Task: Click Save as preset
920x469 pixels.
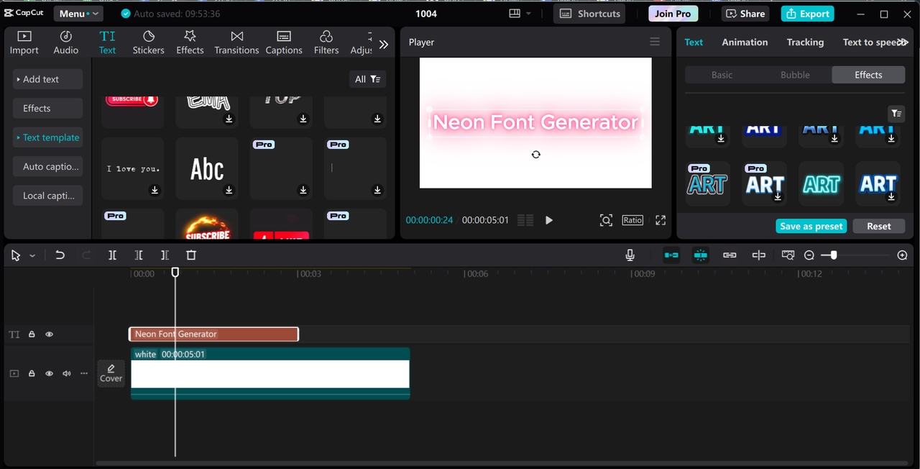Action: coord(811,226)
